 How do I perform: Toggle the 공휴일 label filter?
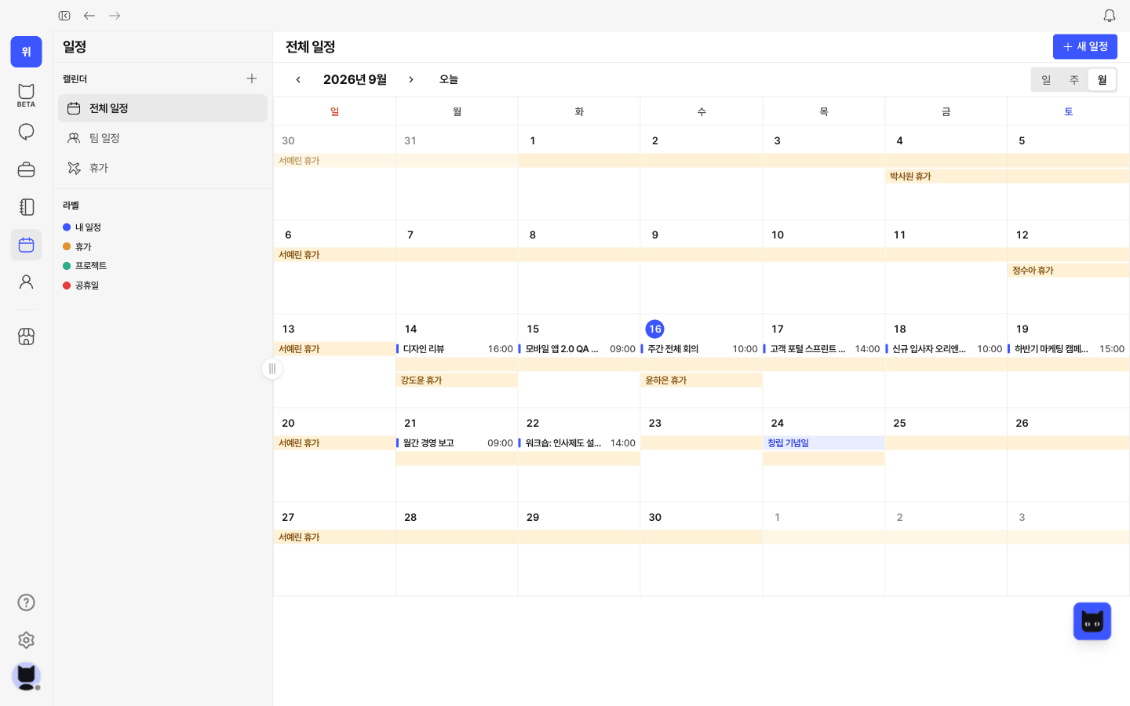point(81,286)
